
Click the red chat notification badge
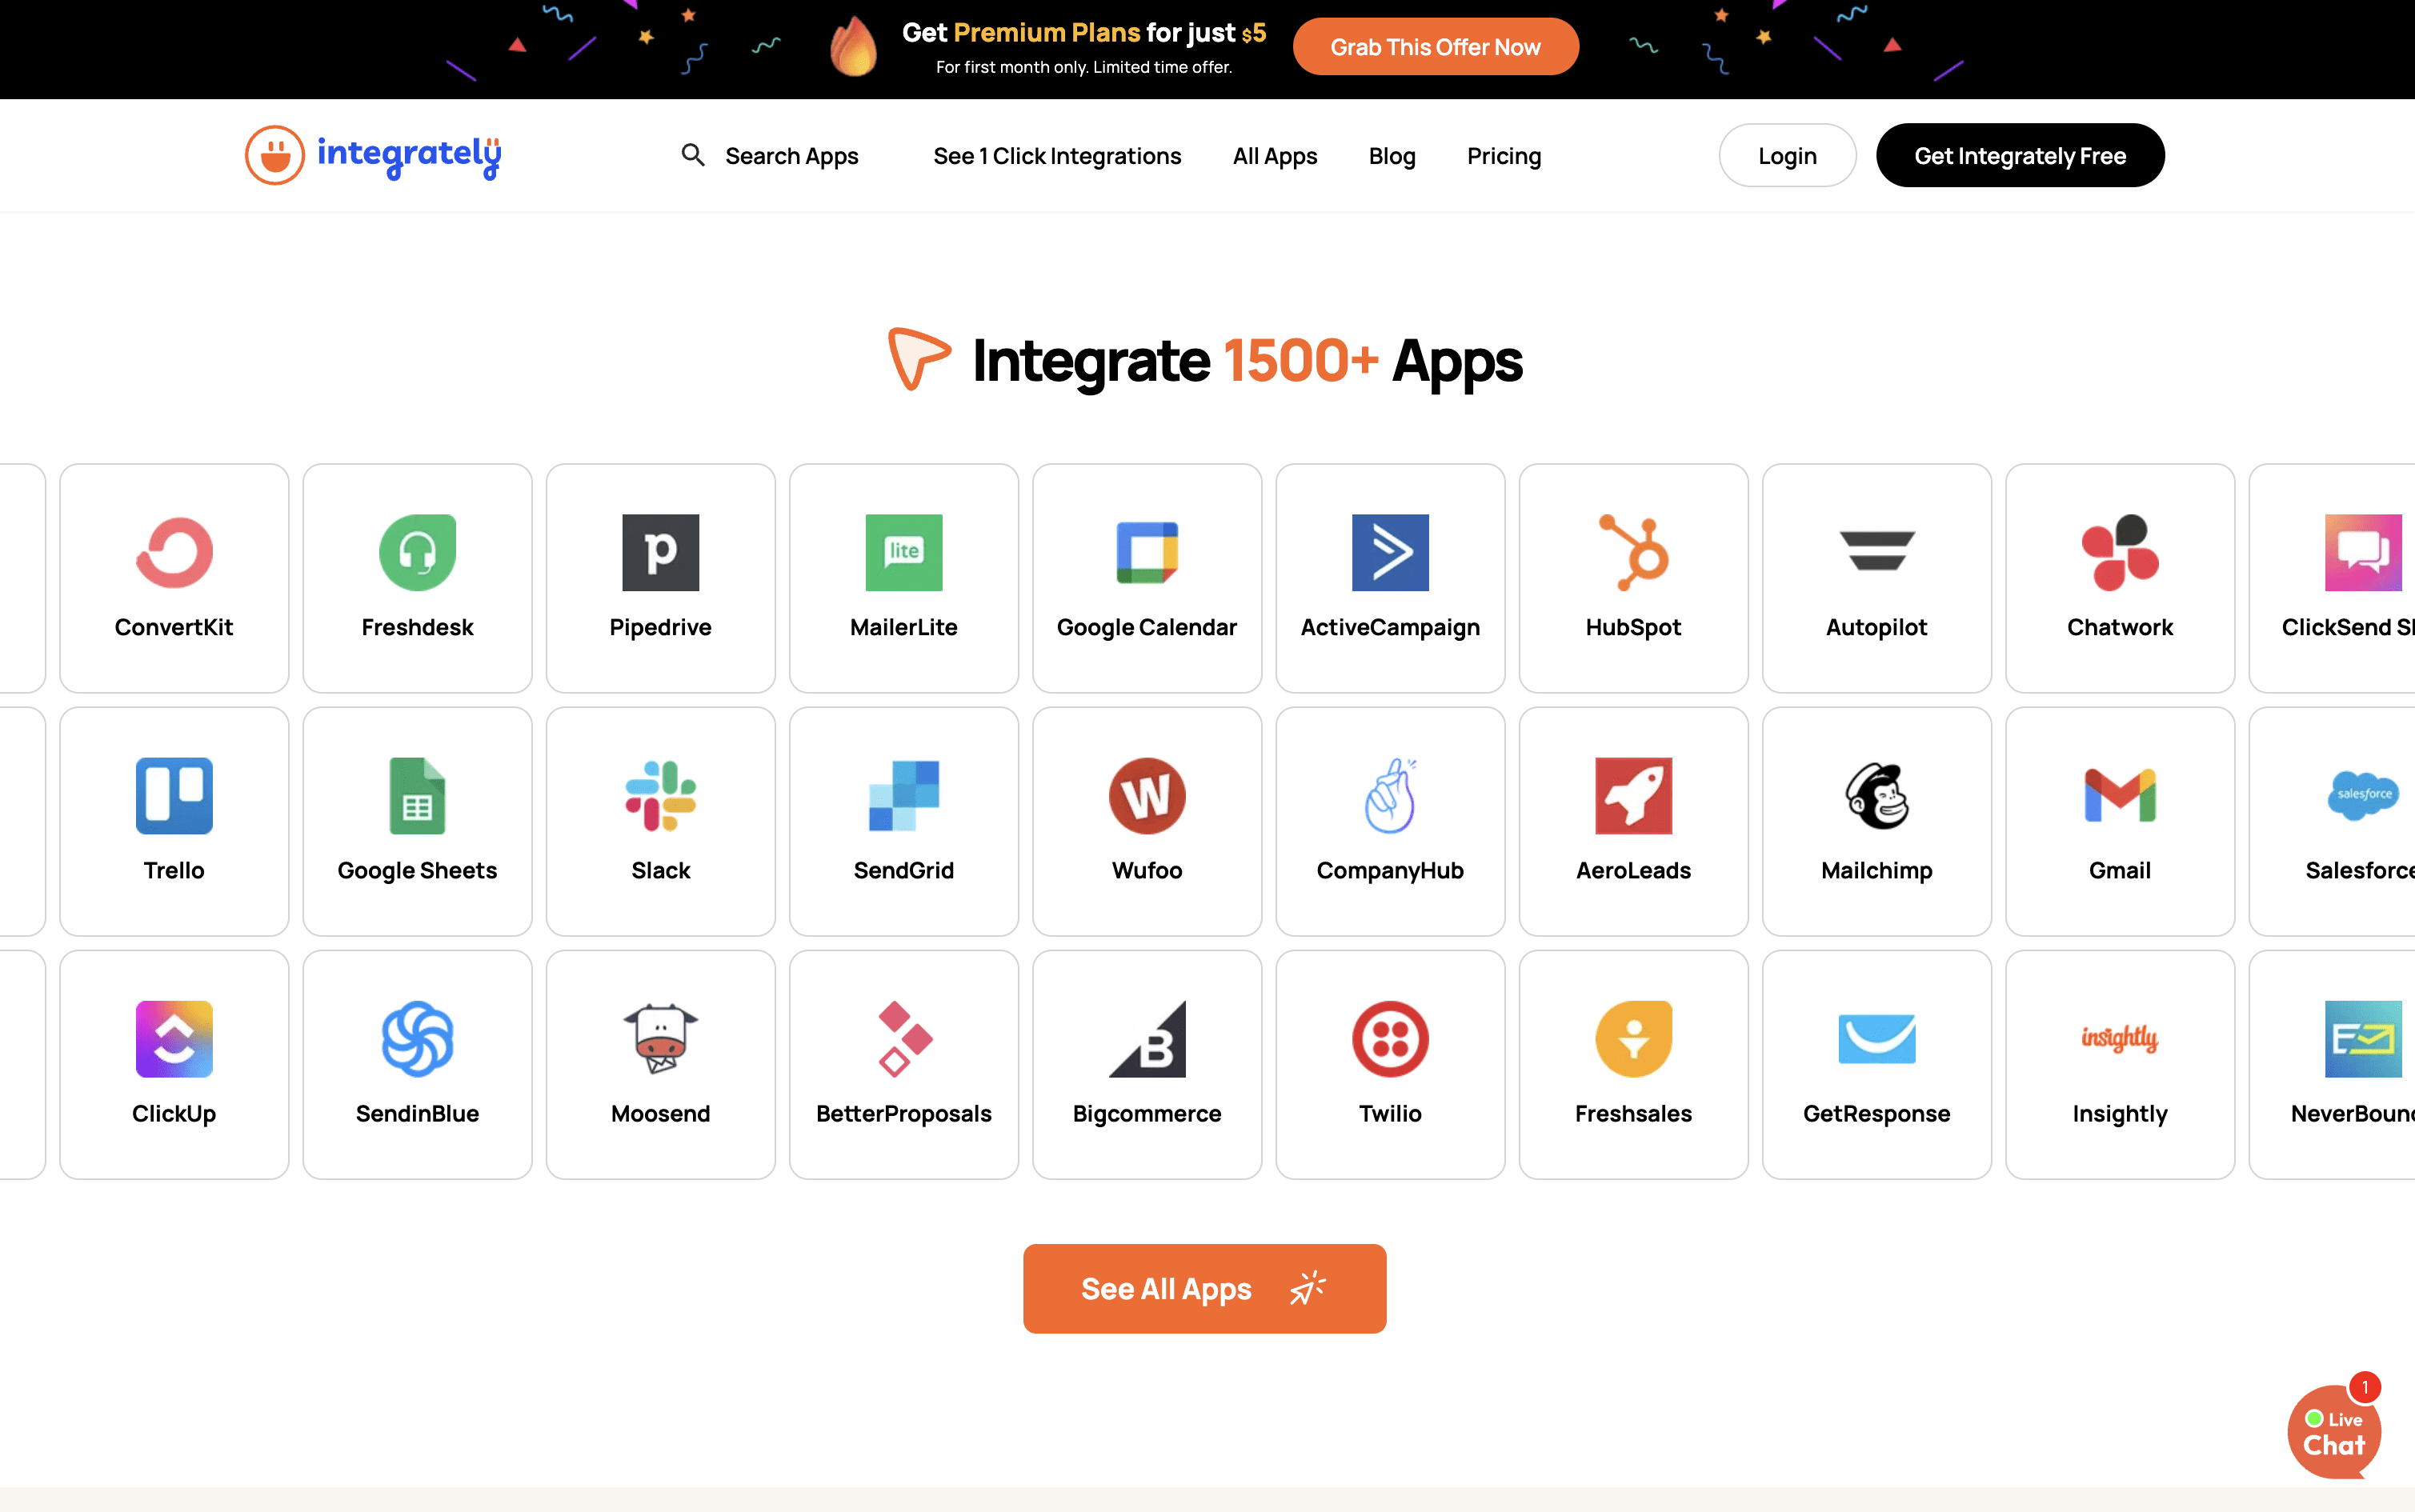[2364, 1387]
